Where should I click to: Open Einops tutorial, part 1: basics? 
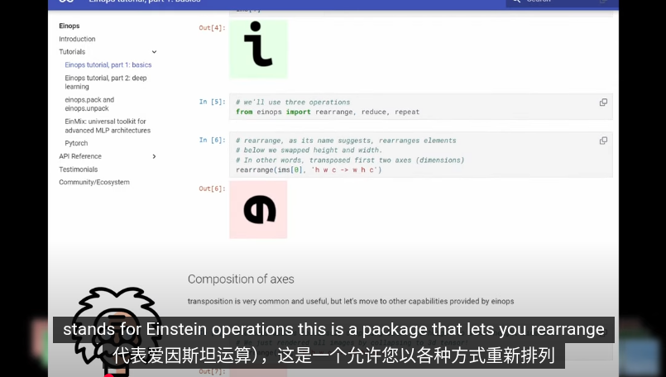pos(108,65)
